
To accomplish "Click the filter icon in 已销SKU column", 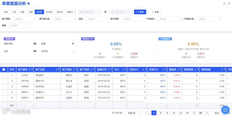I will [146, 70].
